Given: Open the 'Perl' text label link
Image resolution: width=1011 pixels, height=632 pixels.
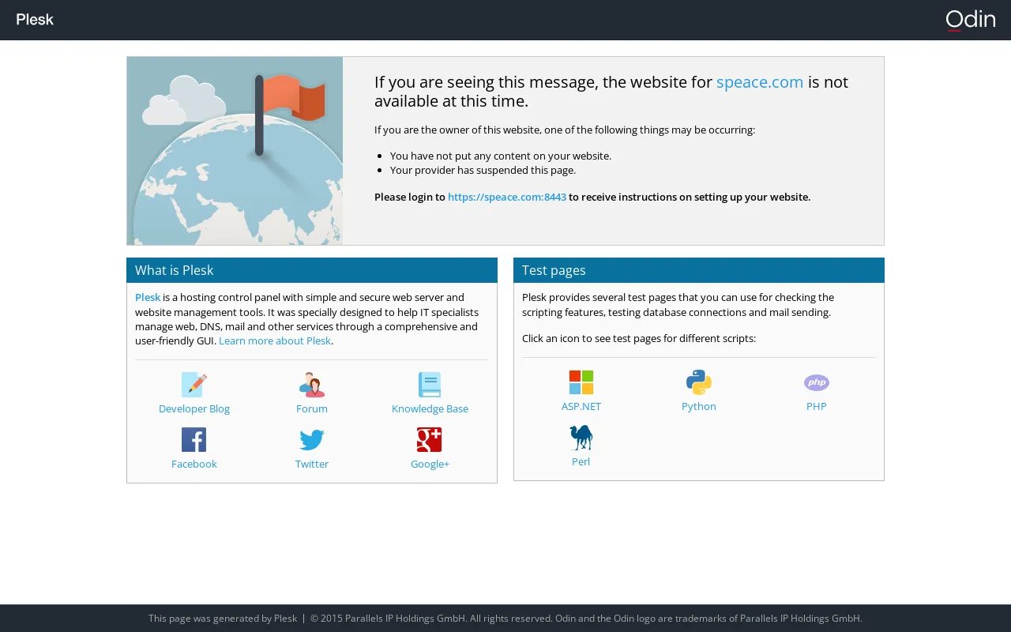Looking at the screenshot, I should (581, 462).
